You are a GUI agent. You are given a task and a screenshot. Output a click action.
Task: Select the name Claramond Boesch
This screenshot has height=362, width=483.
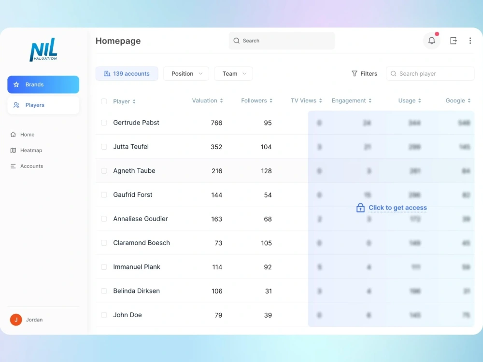(x=142, y=243)
